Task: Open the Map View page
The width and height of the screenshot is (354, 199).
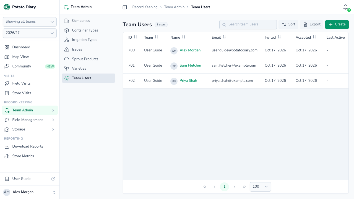Action: (x=30, y=57)
